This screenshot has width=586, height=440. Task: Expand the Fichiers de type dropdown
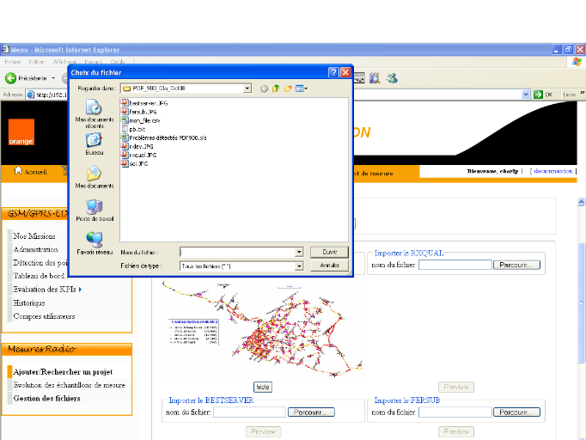[299, 266]
